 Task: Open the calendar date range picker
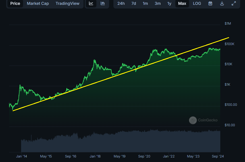coord(210,3)
